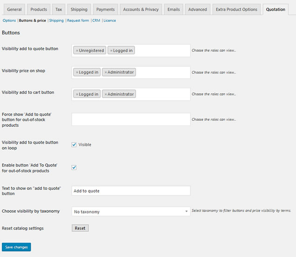Viewport: 296px width, 257px height.
Task: Open the Licence sub-section link
Action: (x=110, y=21)
